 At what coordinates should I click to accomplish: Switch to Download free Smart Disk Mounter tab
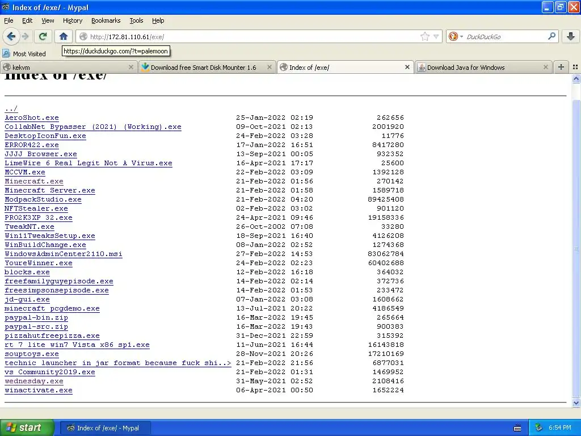click(207, 67)
